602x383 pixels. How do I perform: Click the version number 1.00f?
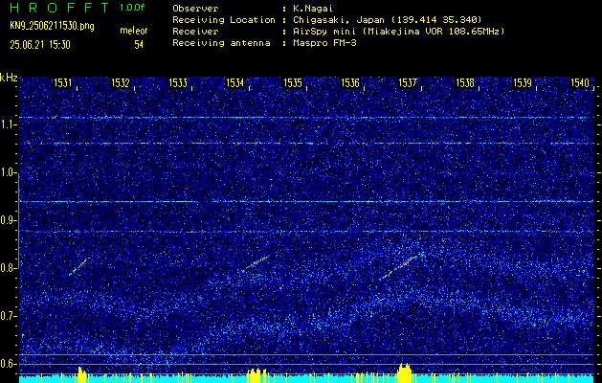132,8
